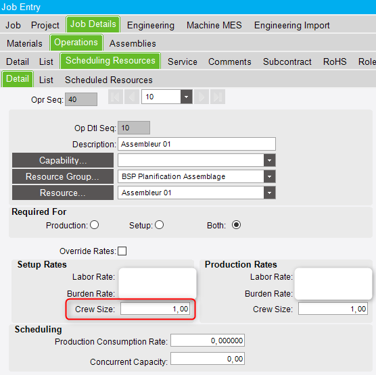Expand the Resource Group dropdown
The height and width of the screenshot is (375, 376).
click(x=270, y=176)
